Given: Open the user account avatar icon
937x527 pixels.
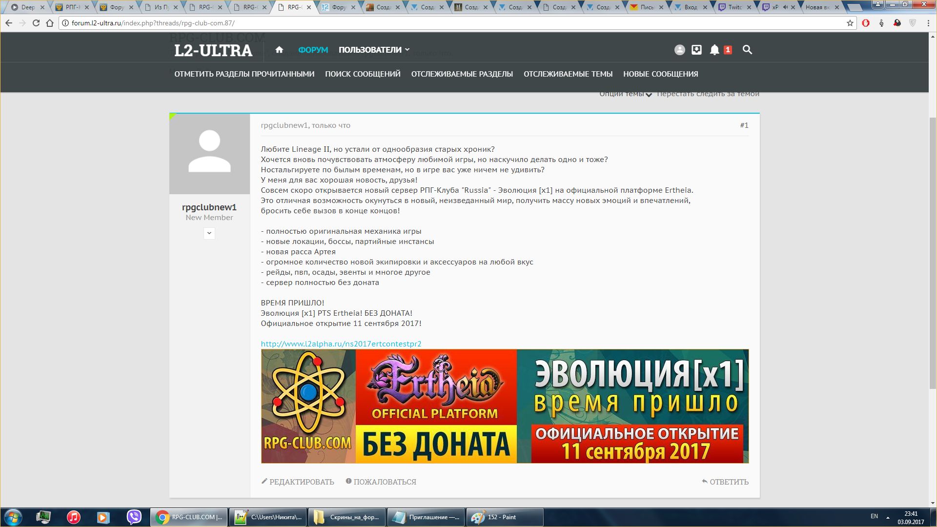Looking at the screenshot, I should click(680, 50).
